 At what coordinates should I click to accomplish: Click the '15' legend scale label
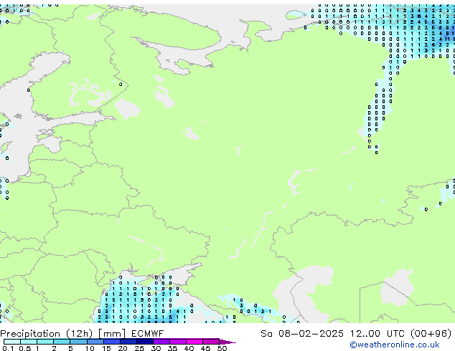click(106, 348)
